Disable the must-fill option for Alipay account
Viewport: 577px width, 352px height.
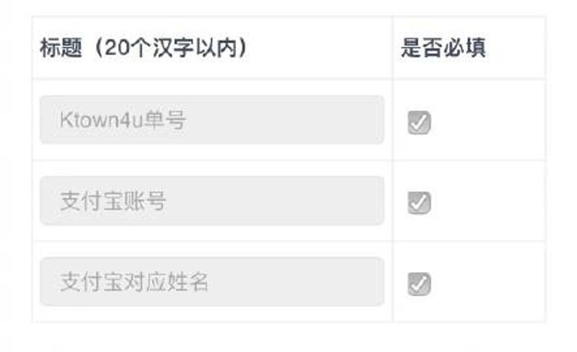pos(419,203)
